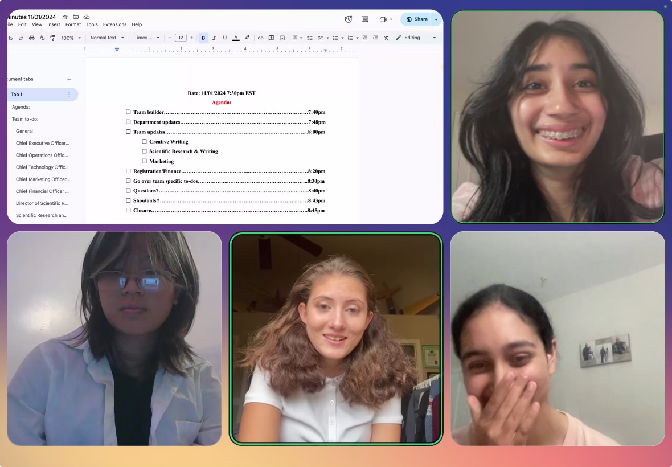This screenshot has width=672, height=467.
Task: Open the Extensions menu
Action: point(114,25)
